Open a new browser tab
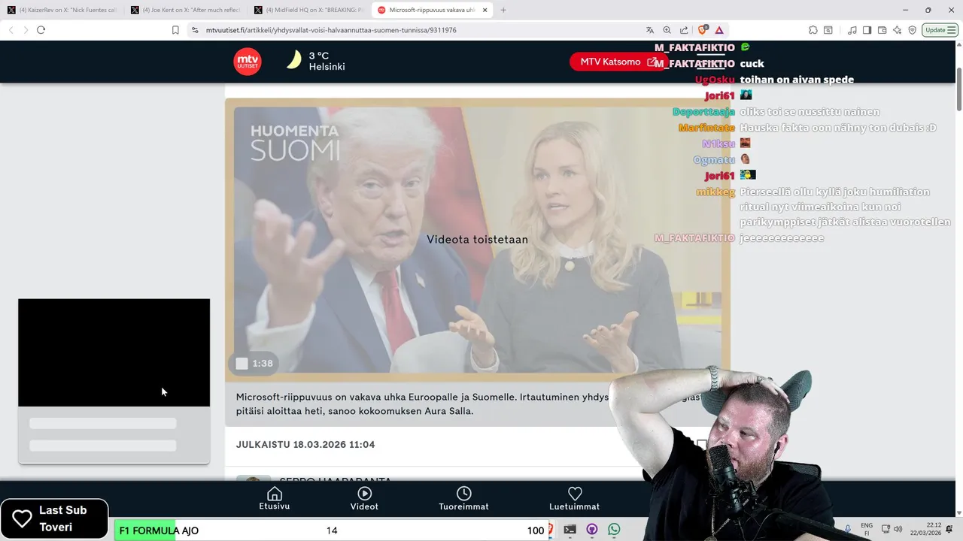 coord(503,10)
